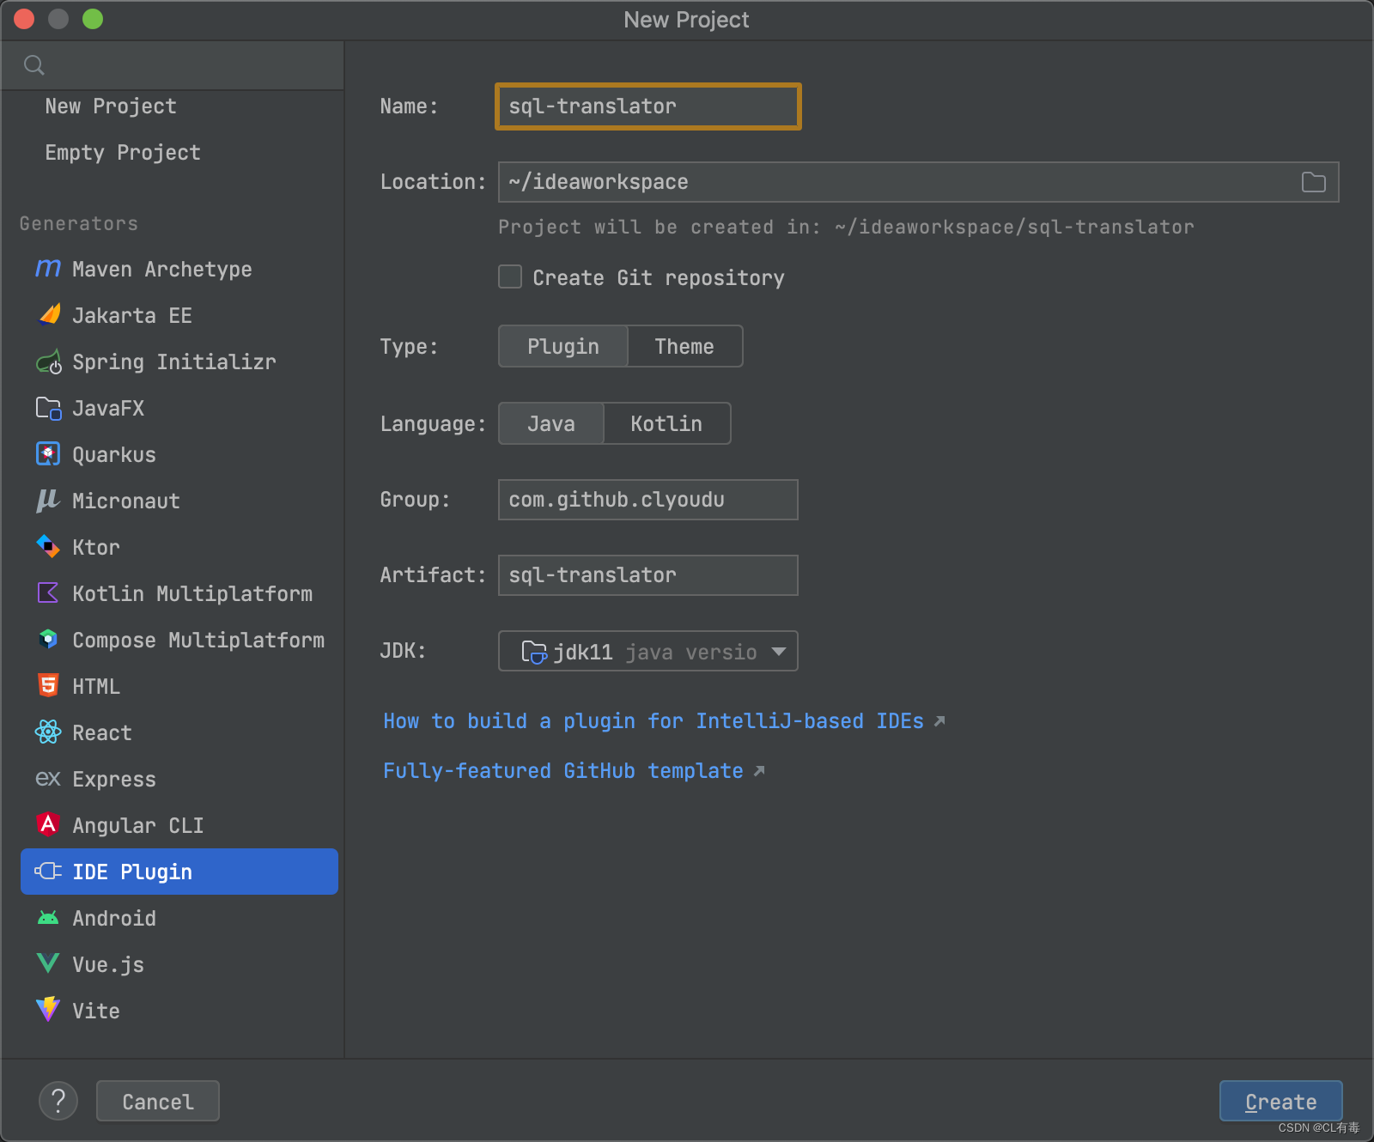
Task: Click the Spring Initializr leaf icon
Action: point(49,361)
